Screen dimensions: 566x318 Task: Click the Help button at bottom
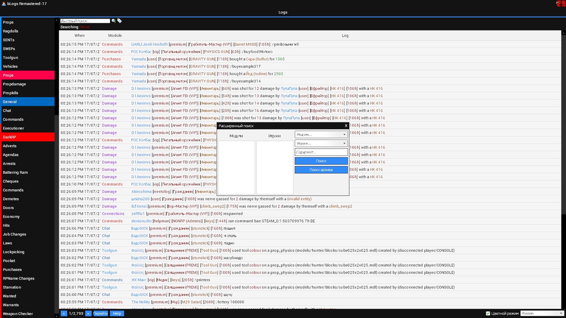(117, 314)
